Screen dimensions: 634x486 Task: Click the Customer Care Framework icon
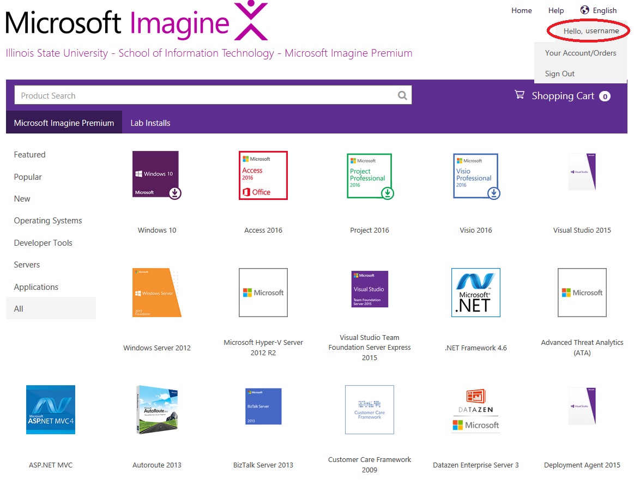[370, 410]
